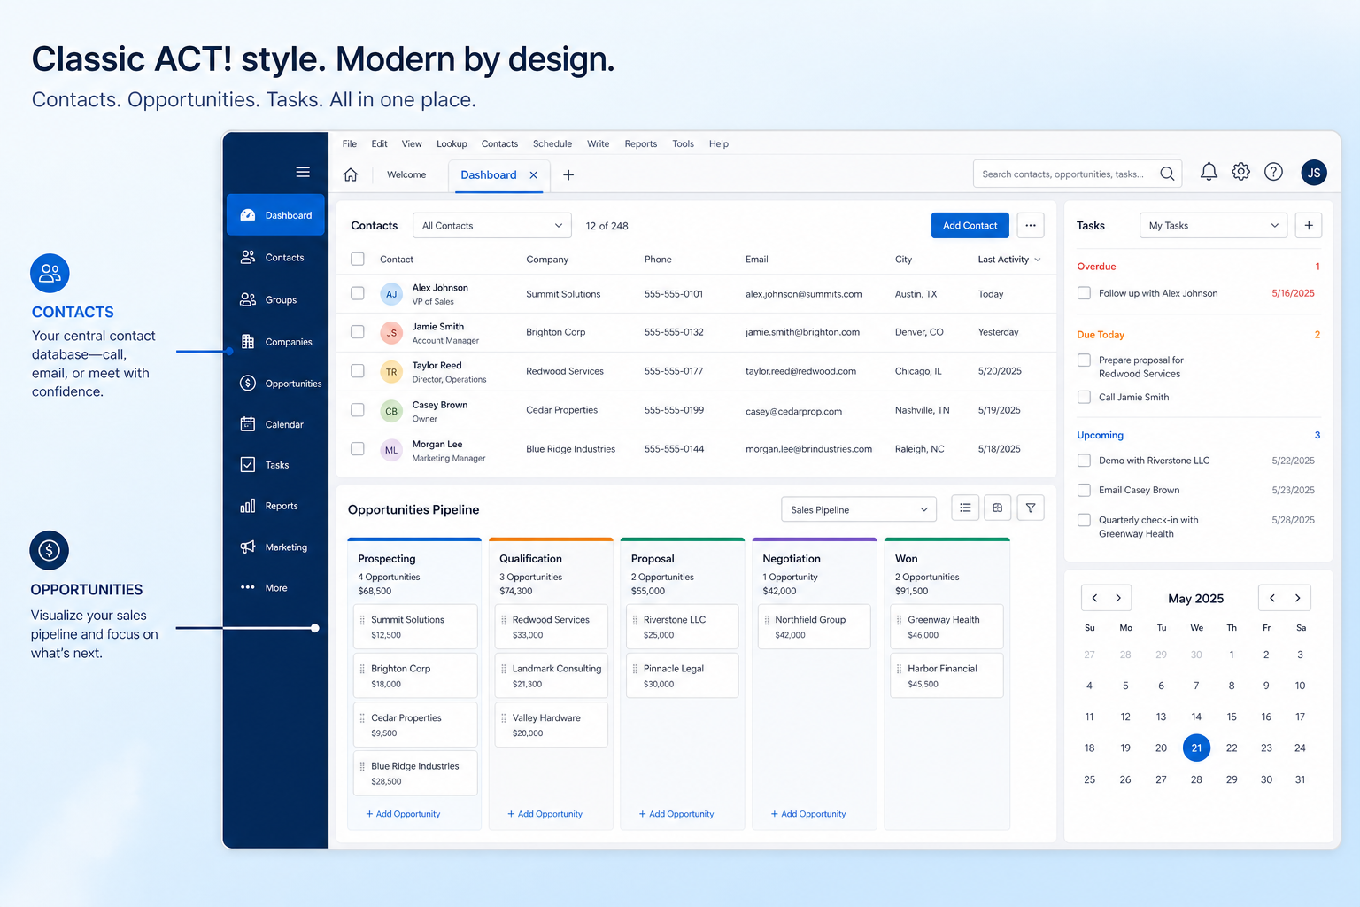The height and width of the screenshot is (907, 1360).
Task: Add Opportunity in Qualification column
Action: [545, 814]
